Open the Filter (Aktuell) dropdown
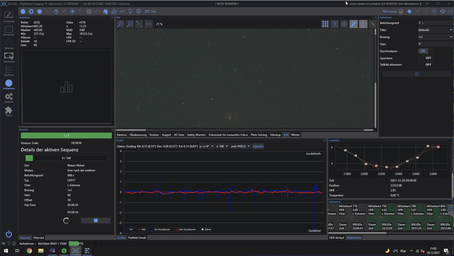Viewport: 454px width, 256px height. 435,30
